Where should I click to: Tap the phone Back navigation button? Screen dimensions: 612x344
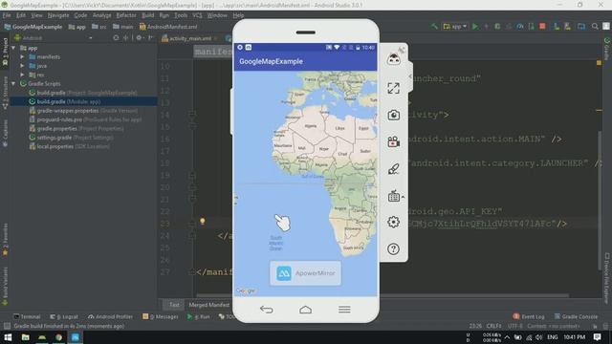pyautogui.click(x=267, y=310)
